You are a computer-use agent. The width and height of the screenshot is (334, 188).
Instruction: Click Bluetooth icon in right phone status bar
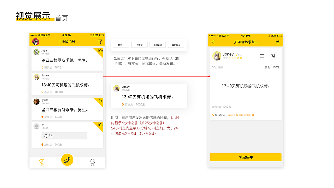coord(270,36)
